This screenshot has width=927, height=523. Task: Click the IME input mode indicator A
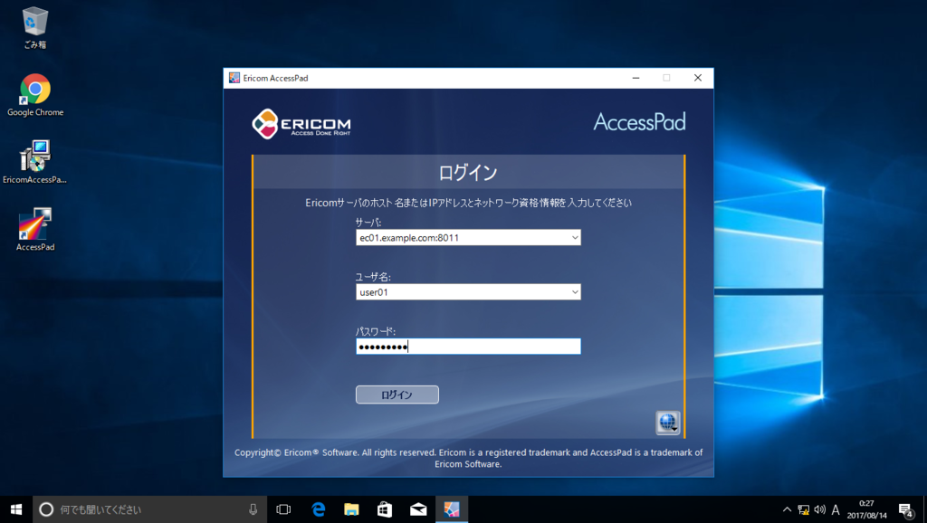click(836, 509)
